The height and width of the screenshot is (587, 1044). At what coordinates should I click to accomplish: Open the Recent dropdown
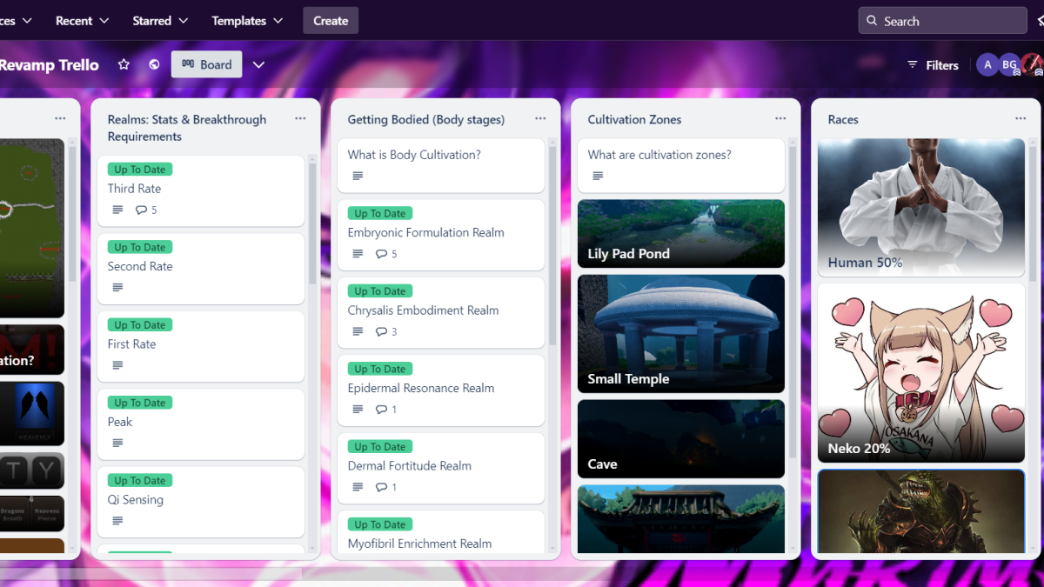pos(82,20)
